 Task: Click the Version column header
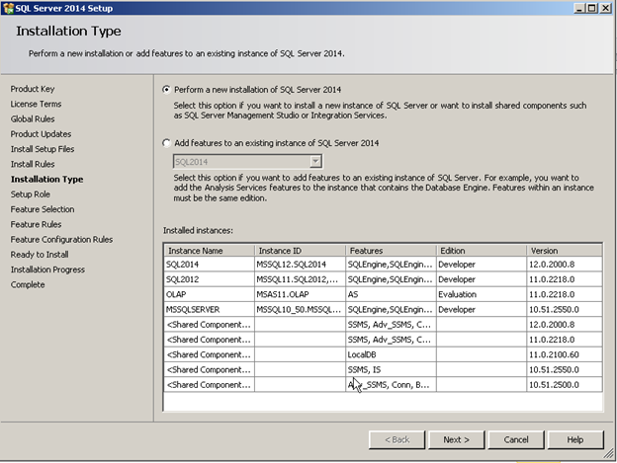[565, 251]
